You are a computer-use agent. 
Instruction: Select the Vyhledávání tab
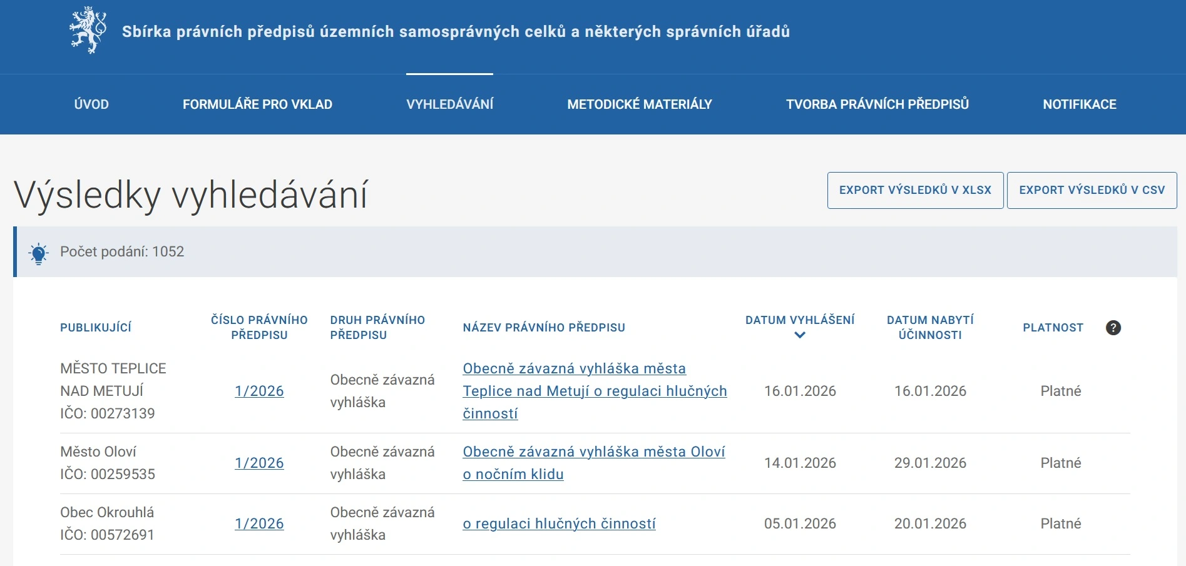449,104
